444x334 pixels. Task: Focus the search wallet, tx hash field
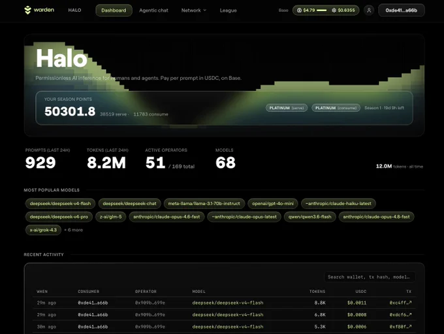click(x=370, y=277)
